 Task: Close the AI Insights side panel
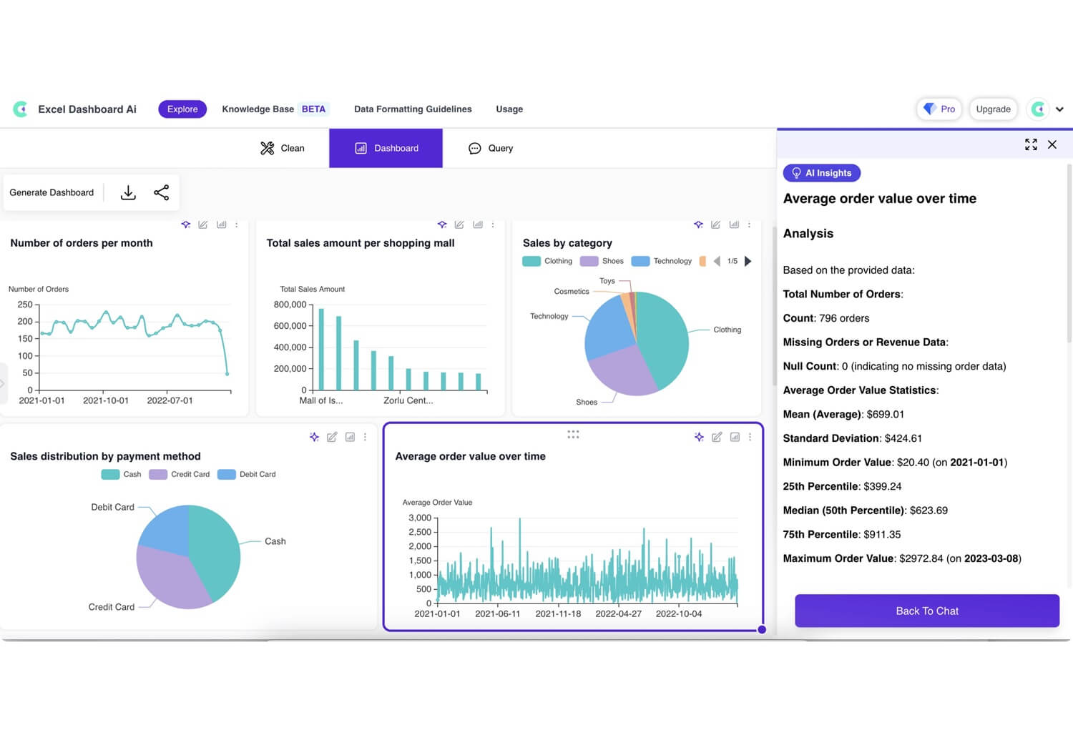click(1052, 144)
